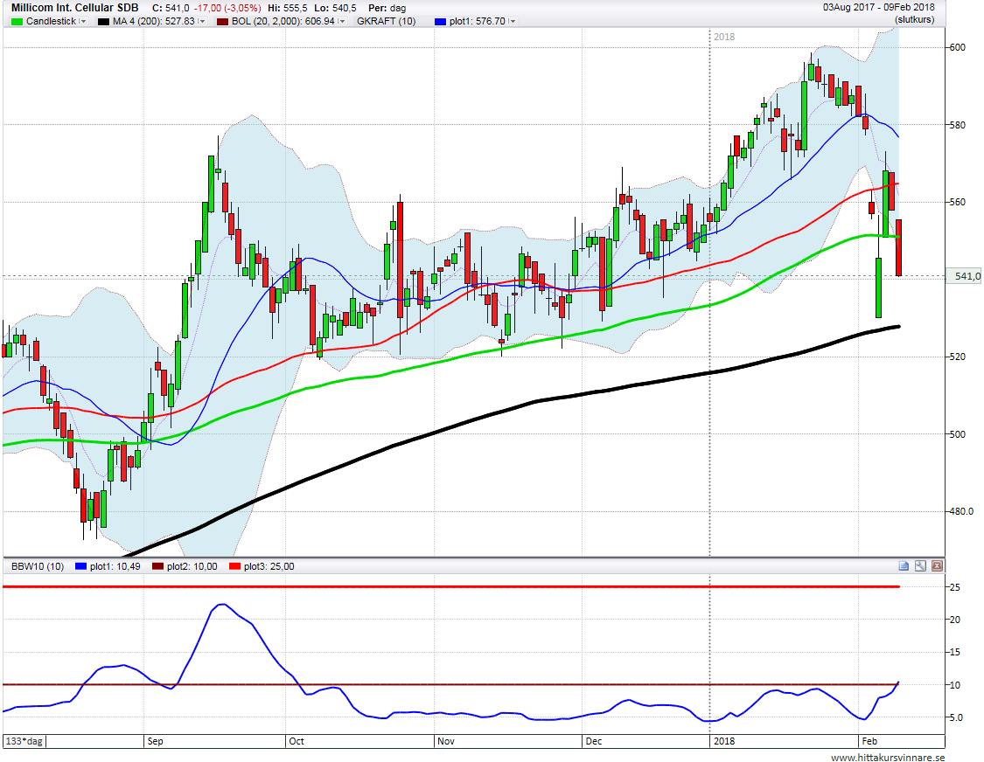Click the (slutkurs) label
The height and width of the screenshot is (762, 984).
(x=914, y=19)
